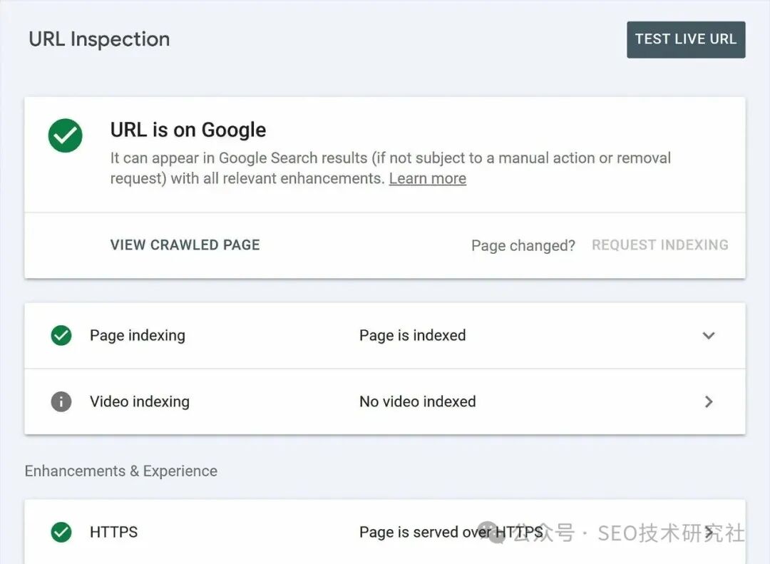Click the green check icon beside HTTPS
770x564 pixels.
click(61, 532)
